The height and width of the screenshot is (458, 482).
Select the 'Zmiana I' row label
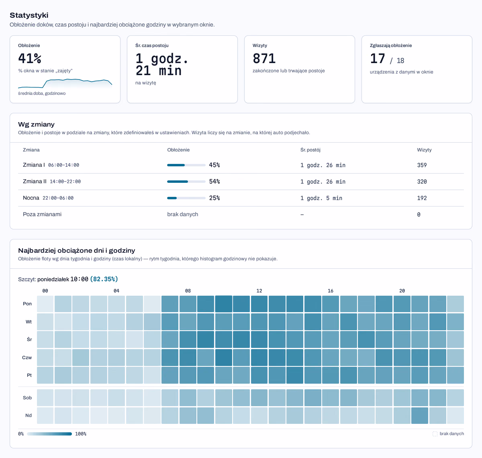pos(34,165)
